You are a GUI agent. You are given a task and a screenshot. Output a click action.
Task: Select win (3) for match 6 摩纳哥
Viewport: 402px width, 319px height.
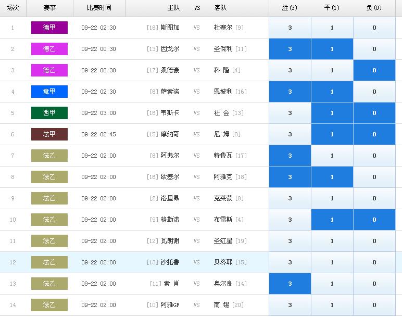290,134
